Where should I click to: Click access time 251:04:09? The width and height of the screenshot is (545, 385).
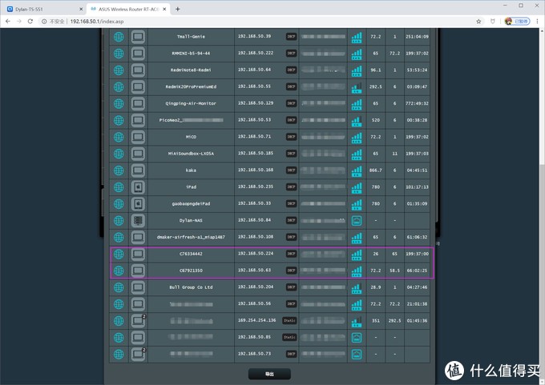tap(417, 37)
